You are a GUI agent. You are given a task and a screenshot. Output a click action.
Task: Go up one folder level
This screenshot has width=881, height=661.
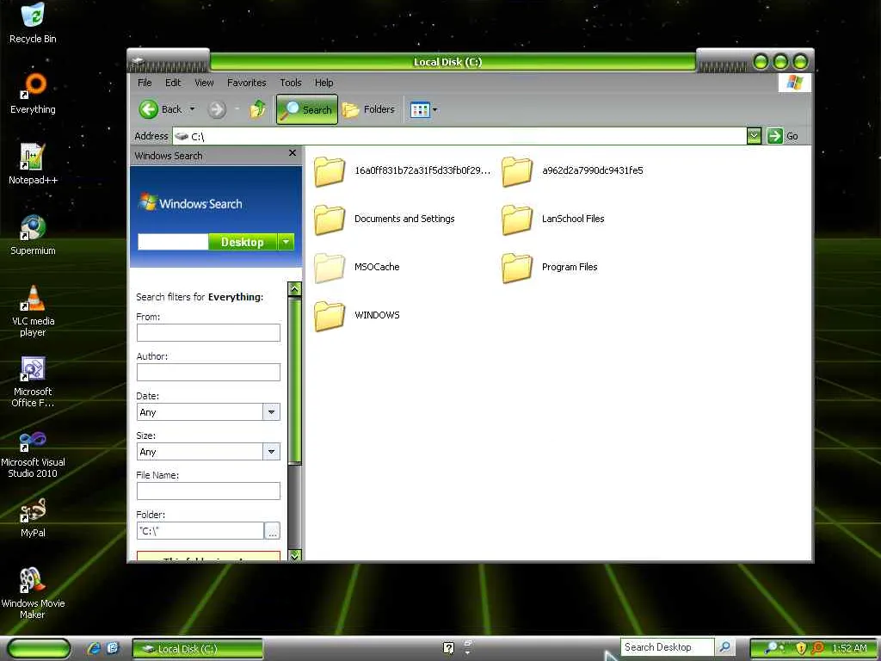pos(258,109)
